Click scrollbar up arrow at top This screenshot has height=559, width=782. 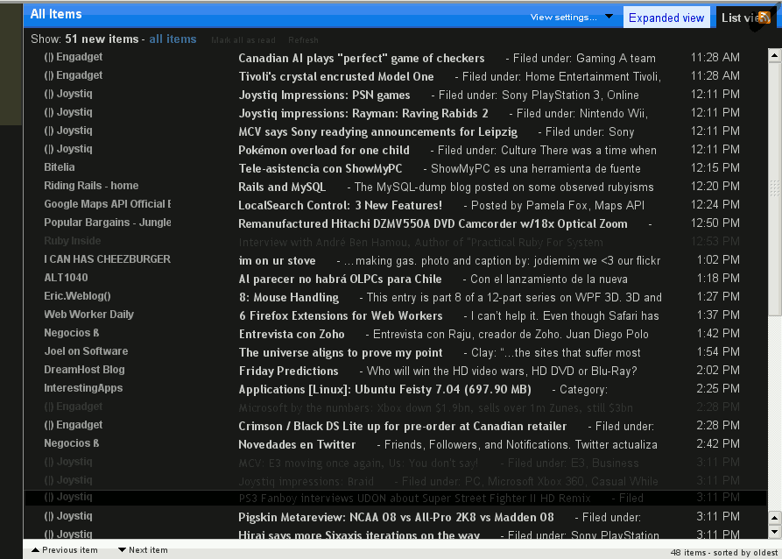774,55
